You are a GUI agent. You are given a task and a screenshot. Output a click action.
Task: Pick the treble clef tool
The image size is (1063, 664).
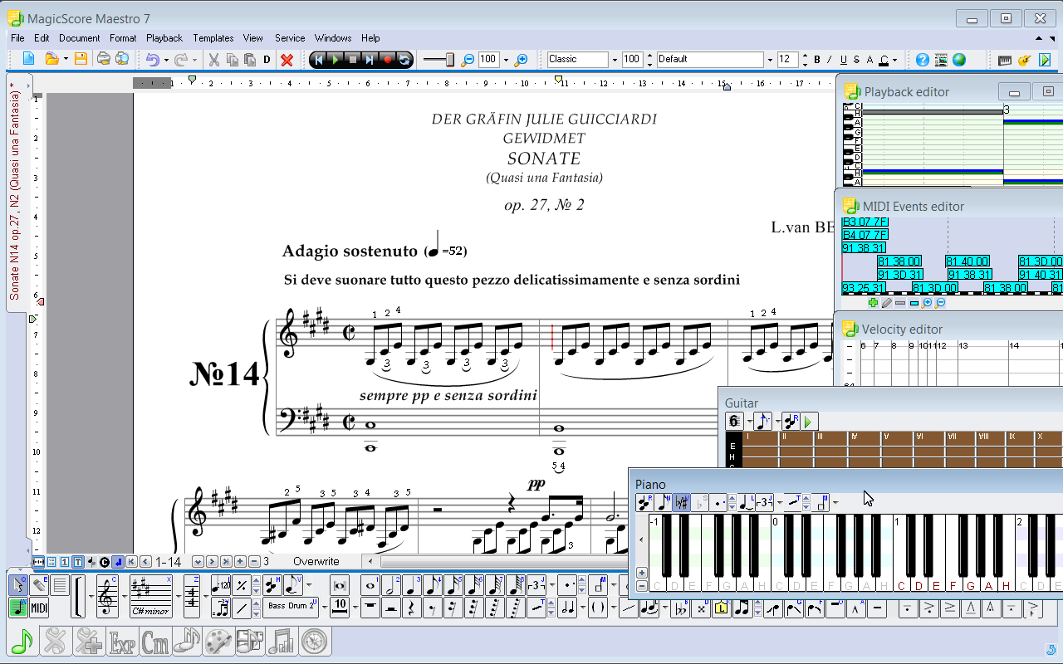point(107,596)
